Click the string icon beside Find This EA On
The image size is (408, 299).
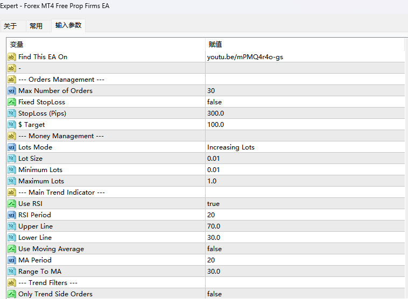coord(12,57)
